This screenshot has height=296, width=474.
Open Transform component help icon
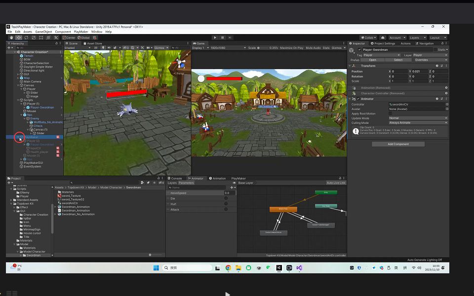pos(437,66)
